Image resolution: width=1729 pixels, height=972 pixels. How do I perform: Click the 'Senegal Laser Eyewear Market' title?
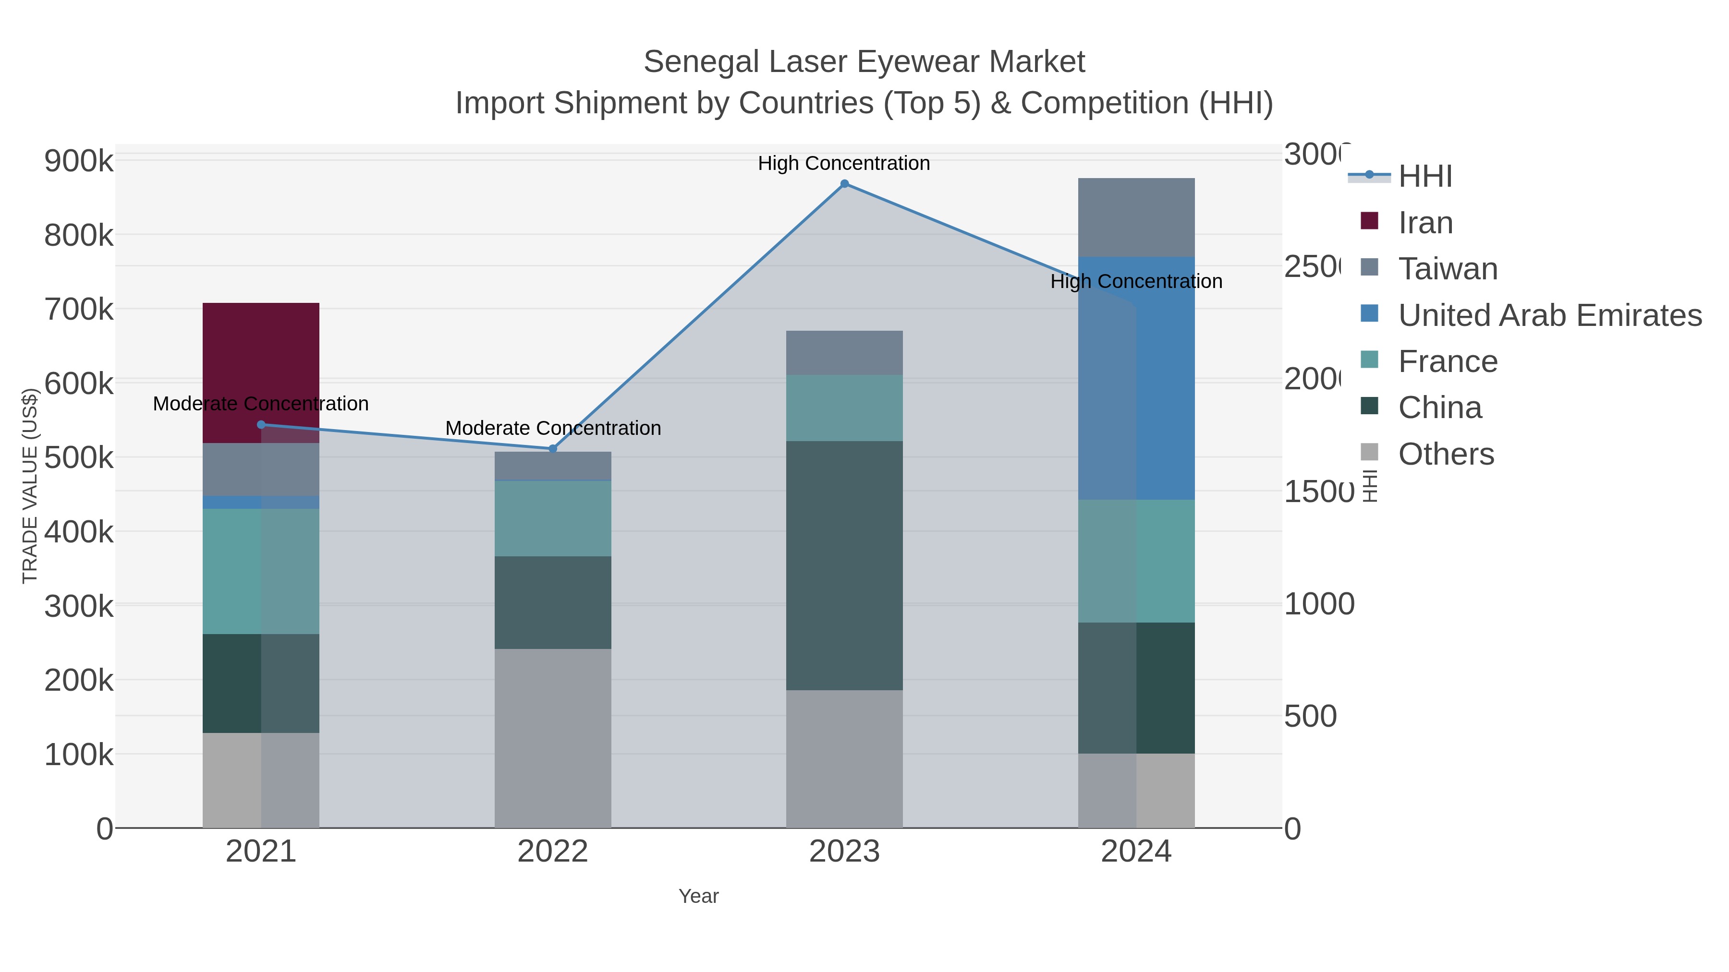pyautogui.click(x=864, y=62)
